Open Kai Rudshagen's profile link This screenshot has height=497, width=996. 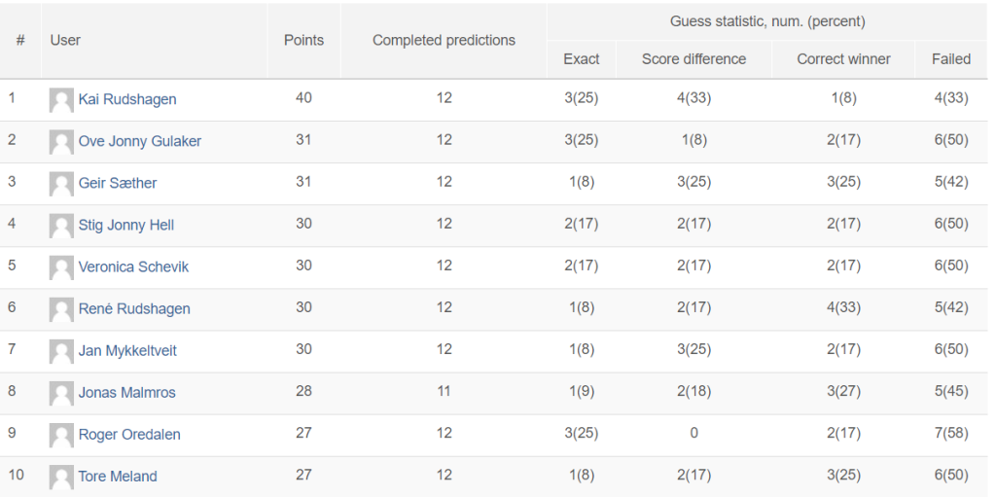(127, 100)
